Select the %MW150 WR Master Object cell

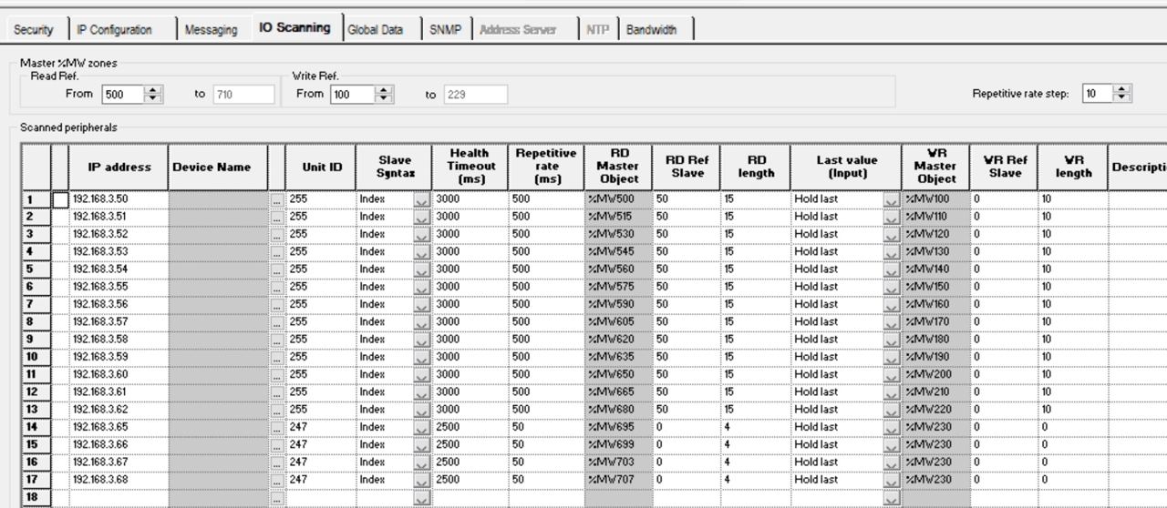click(x=935, y=287)
